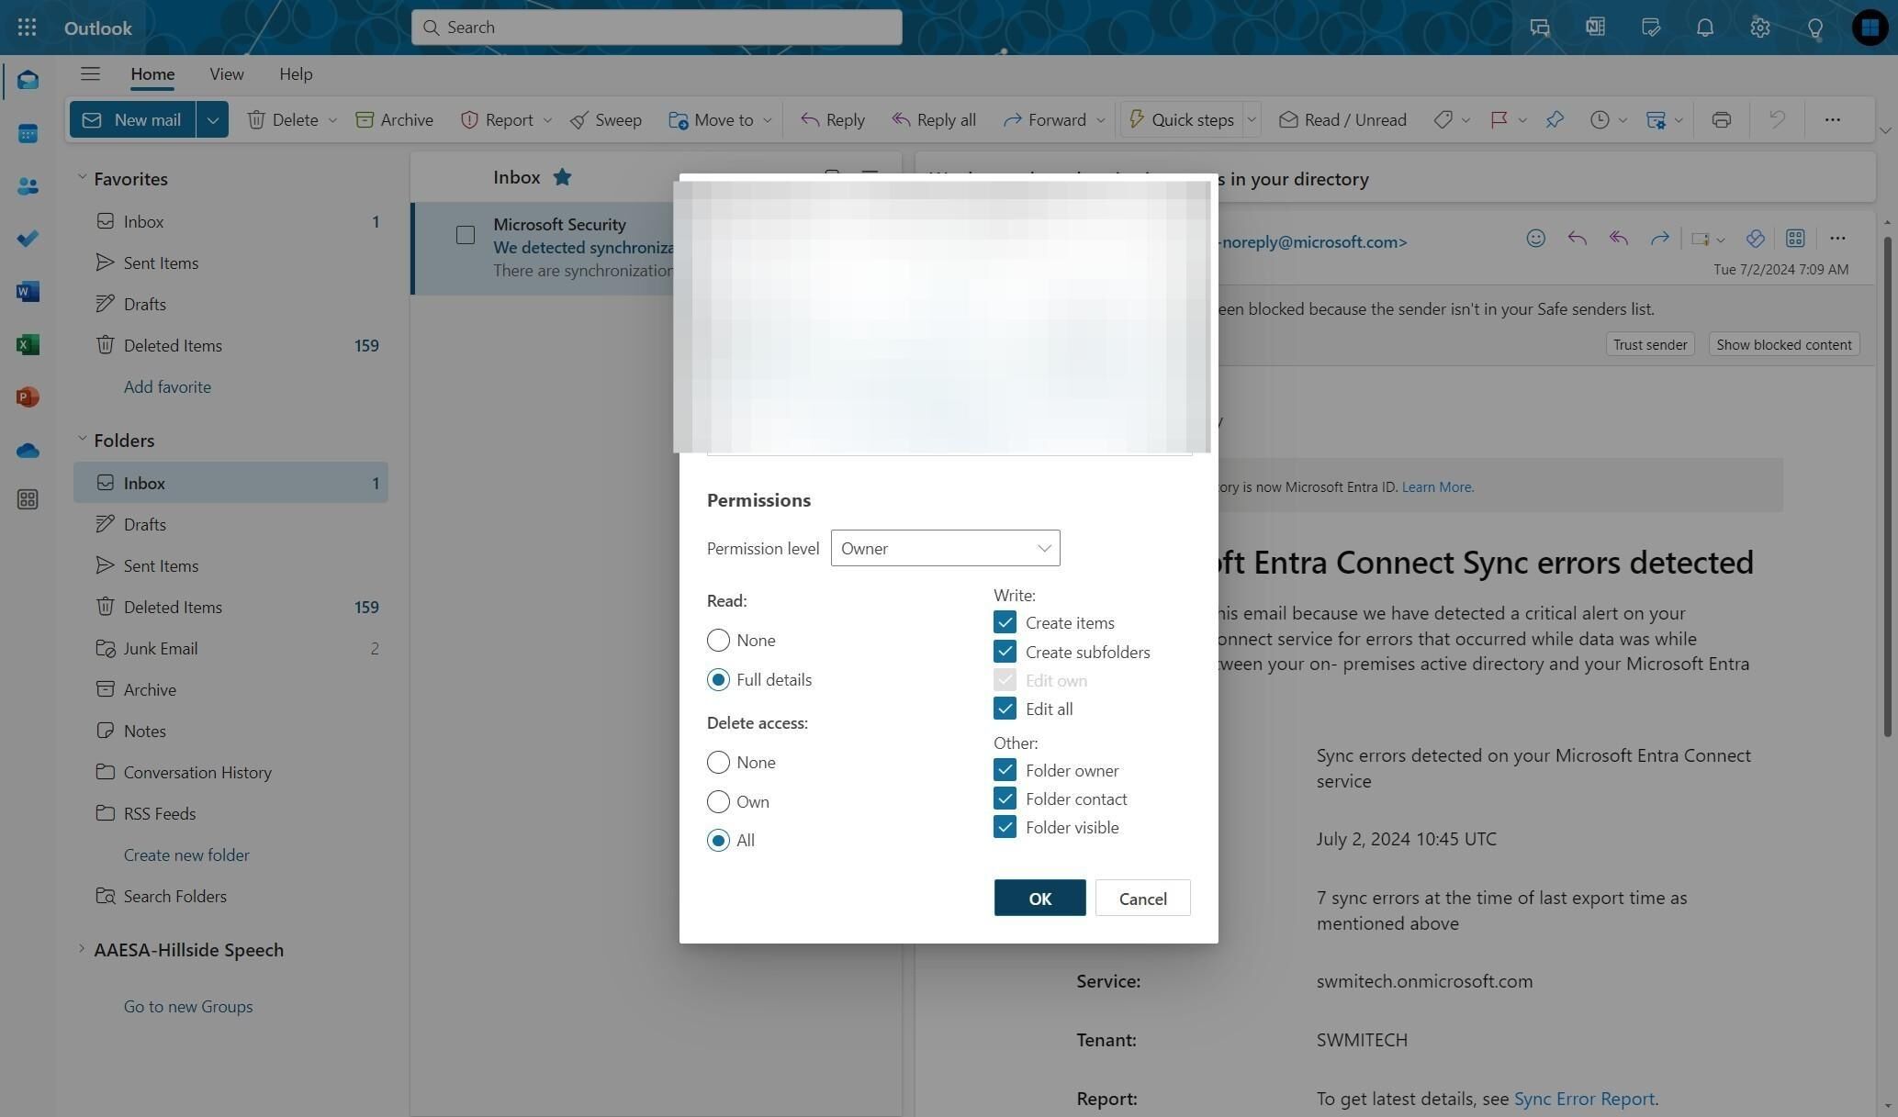
Task: Expand the AAESA-Hillside Speech group
Action: click(81, 949)
